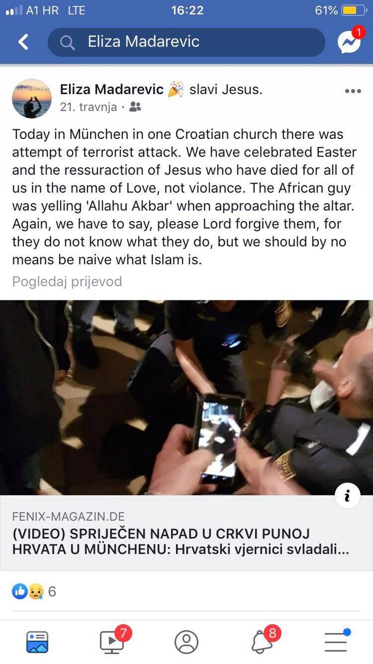
Task: Tap Pogledaj prijevod to translate post
Action: coord(67,281)
